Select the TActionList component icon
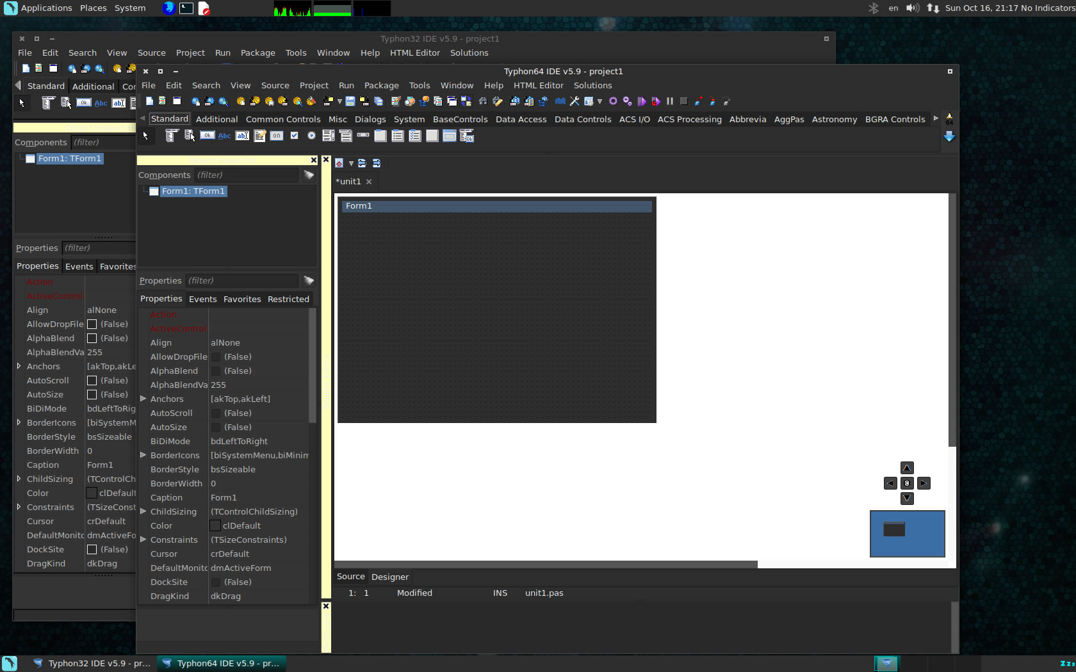 click(467, 136)
